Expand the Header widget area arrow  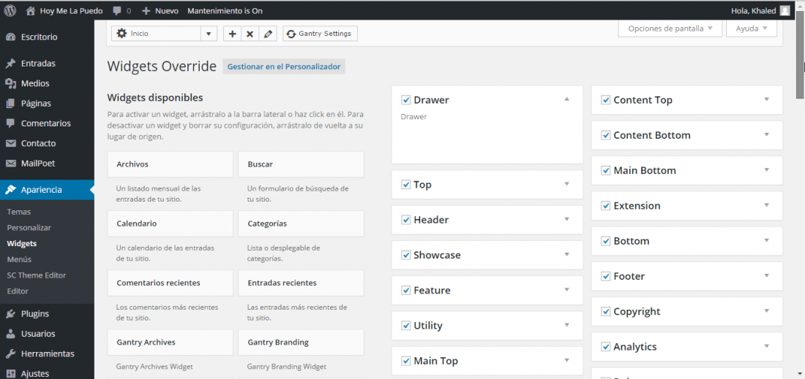point(566,219)
